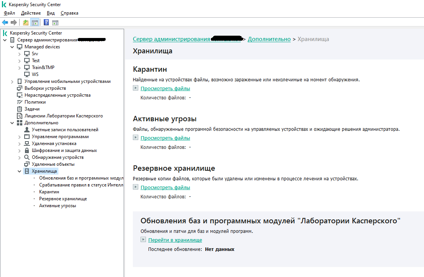Click the Srv group monitor icon
This screenshot has height=277, width=424.
tap(27, 54)
